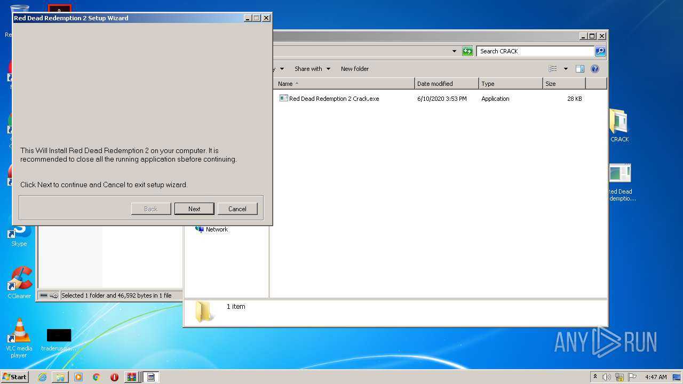Click Show desktop button at taskbar end
The image size is (683, 384).
677,377
